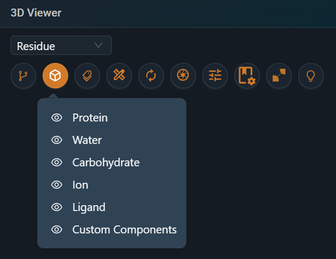Toggle Carbohydrate visibility eye icon

(57, 163)
